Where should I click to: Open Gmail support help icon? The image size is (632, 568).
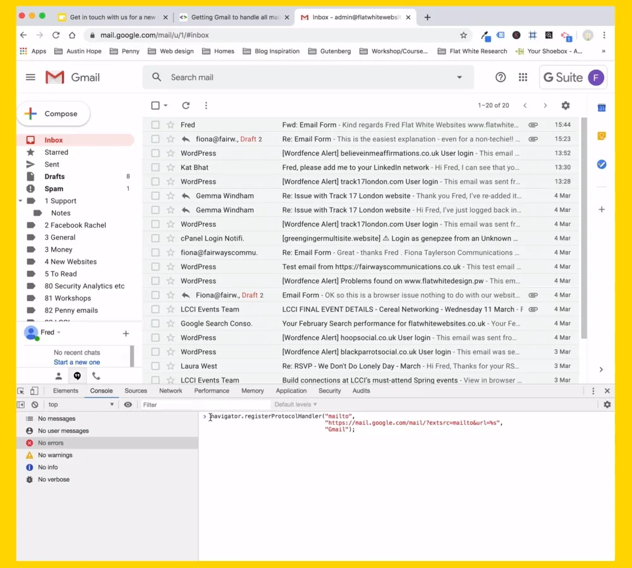tap(500, 77)
